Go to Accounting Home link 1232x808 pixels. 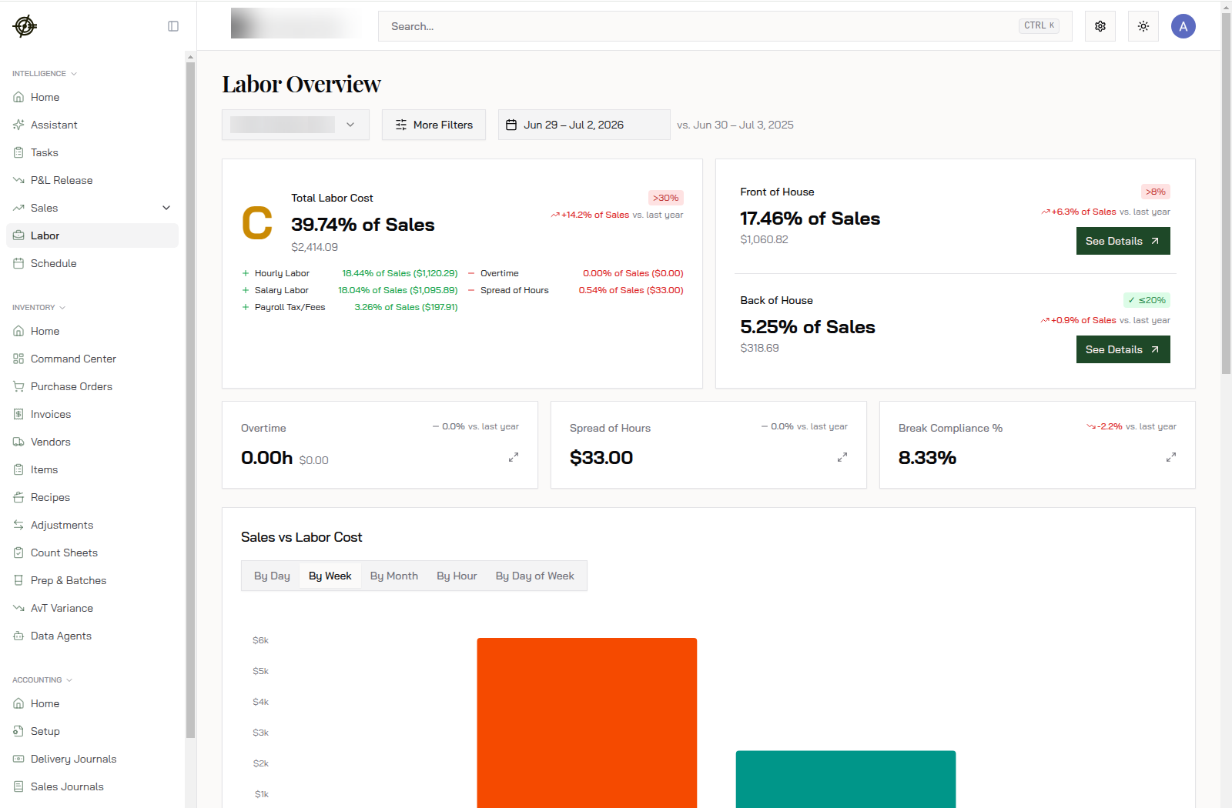click(92, 703)
